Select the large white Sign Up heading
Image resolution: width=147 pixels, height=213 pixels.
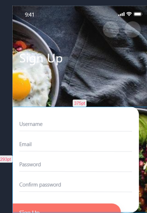[41, 59]
